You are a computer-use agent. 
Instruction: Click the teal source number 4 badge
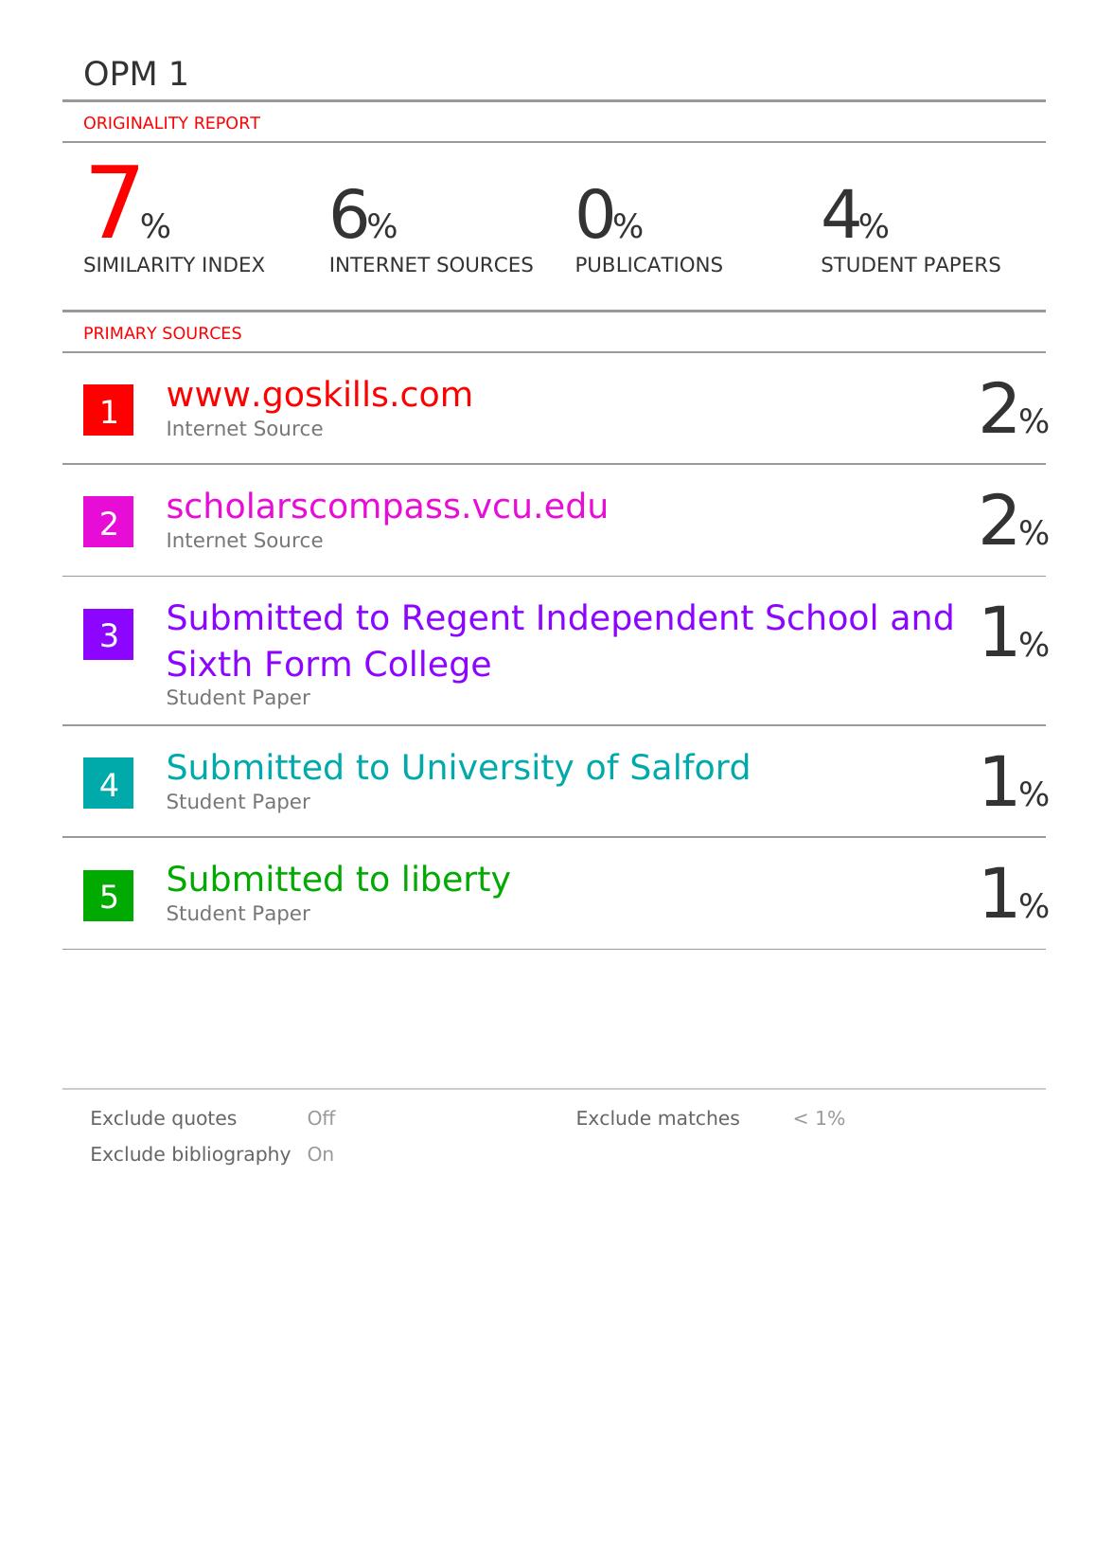pyautogui.click(x=108, y=783)
